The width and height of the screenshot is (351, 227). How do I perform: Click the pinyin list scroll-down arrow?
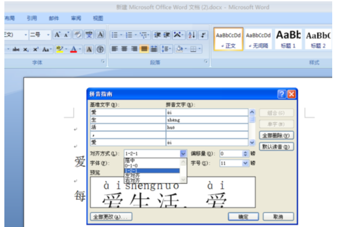tap(252, 142)
